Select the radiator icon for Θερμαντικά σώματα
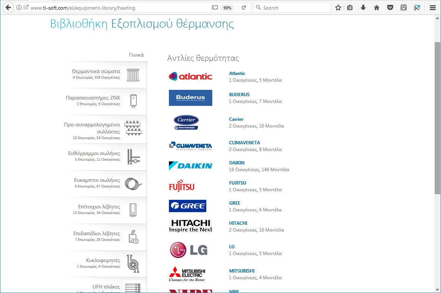Screen dimensions: 441x293 [133, 75]
